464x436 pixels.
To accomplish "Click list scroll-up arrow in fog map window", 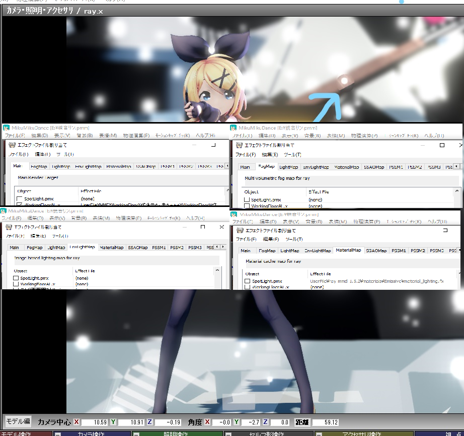I will [x=457, y=191].
